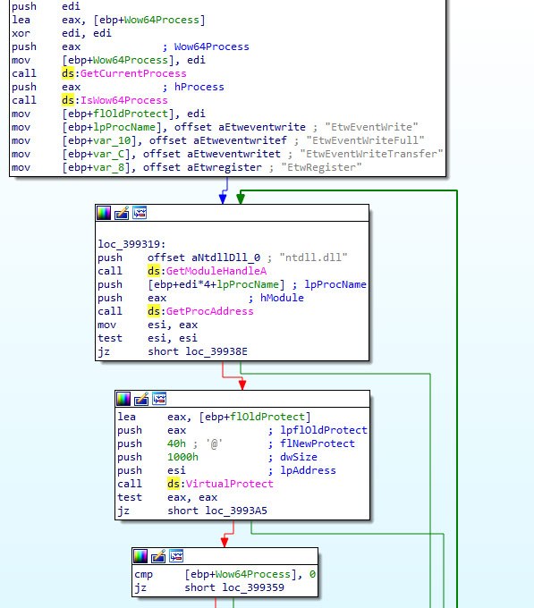
Task: Click the node color icon in VirtualProtect block
Action: coord(123,399)
